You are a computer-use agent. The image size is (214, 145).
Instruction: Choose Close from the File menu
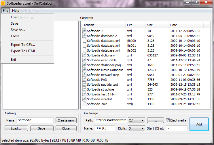pos(15,36)
